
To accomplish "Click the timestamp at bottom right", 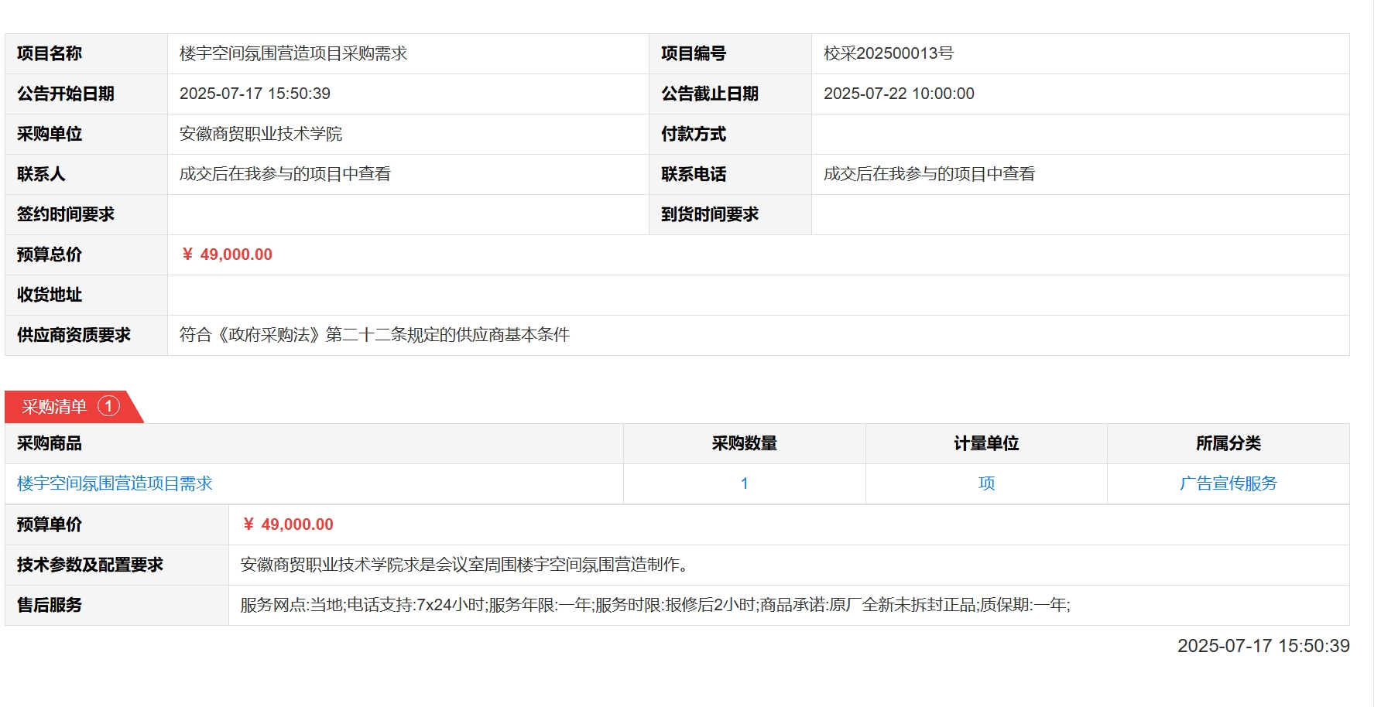I will click(x=1263, y=646).
